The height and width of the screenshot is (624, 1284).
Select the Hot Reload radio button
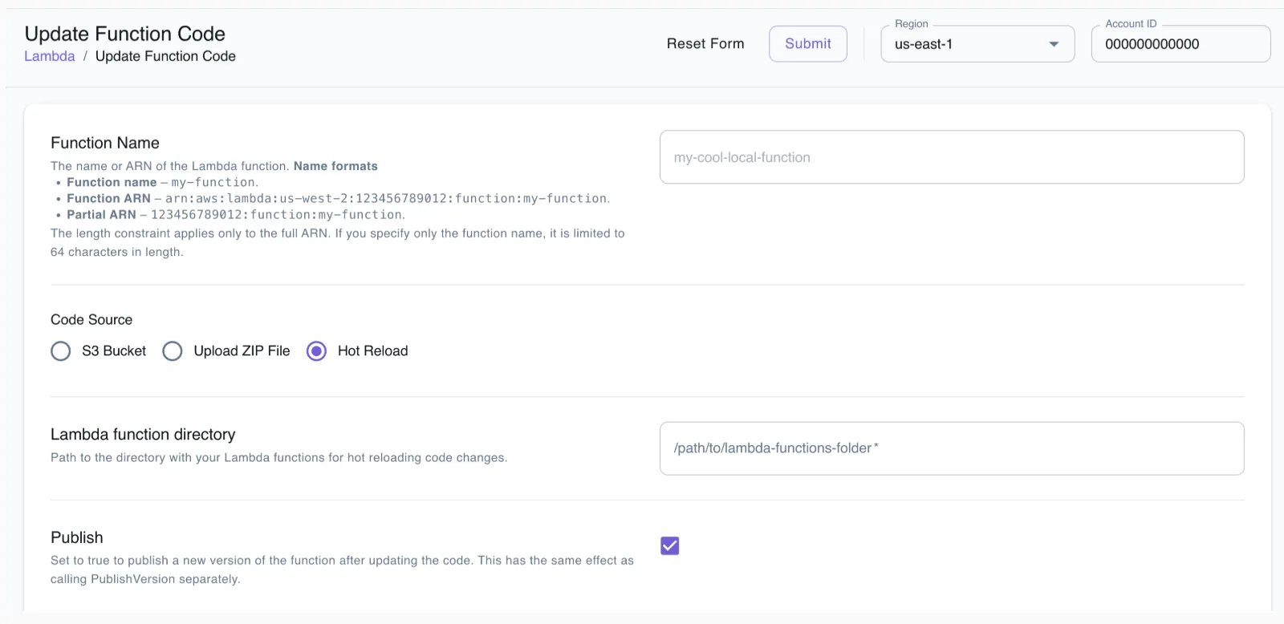pos(317,351)
